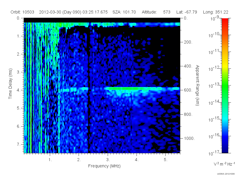This screenshot has width=240, height=180.
Task: Click the Orbit: 10503 header label
Action: (22, 12)
